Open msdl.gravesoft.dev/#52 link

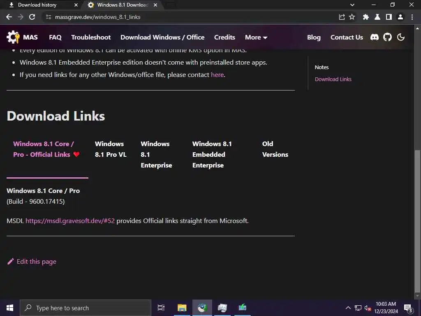click(x=70, y=221)
